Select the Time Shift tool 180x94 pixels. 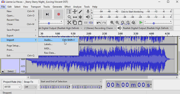(x=75, y=17)
